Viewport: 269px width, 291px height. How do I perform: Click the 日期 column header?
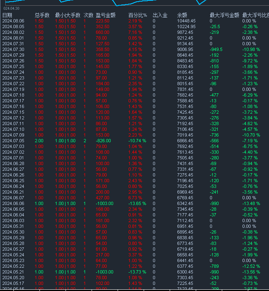tap(7, 15)
